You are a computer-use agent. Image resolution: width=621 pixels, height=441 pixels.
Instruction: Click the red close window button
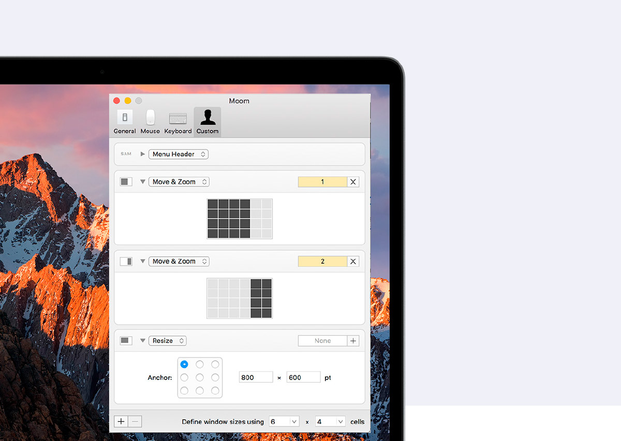pos(117,101)
